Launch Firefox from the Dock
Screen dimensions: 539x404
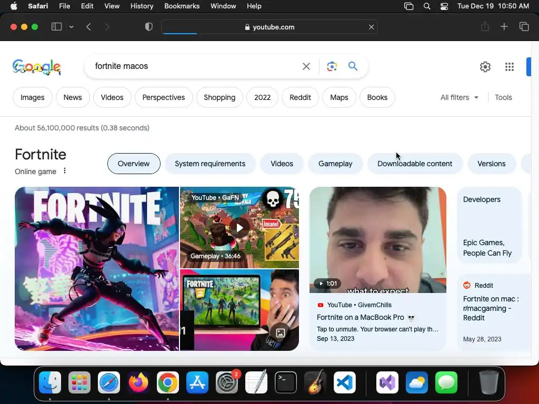tap(138, 382)
